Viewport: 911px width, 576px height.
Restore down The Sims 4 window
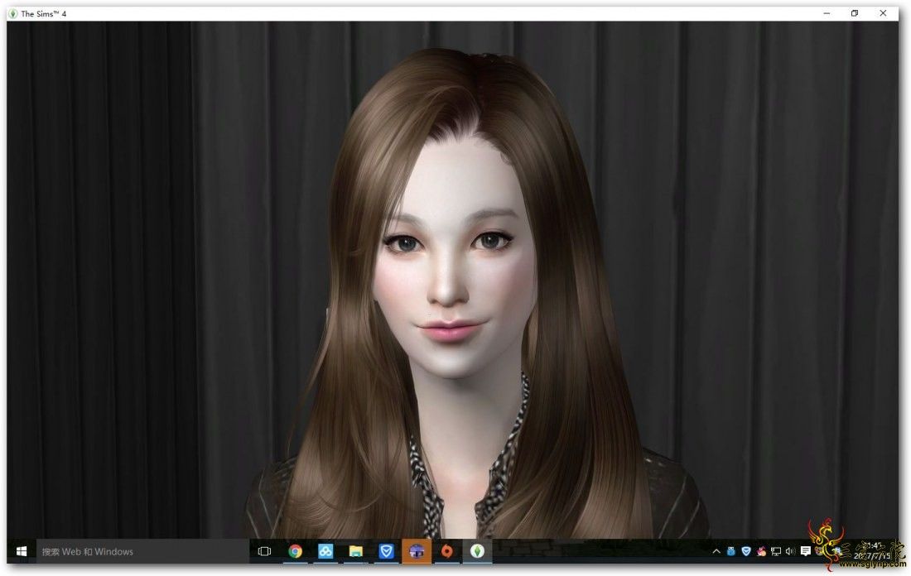click(855, 13)
